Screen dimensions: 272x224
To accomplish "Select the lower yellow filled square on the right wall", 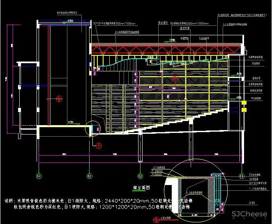I will 244,110.
